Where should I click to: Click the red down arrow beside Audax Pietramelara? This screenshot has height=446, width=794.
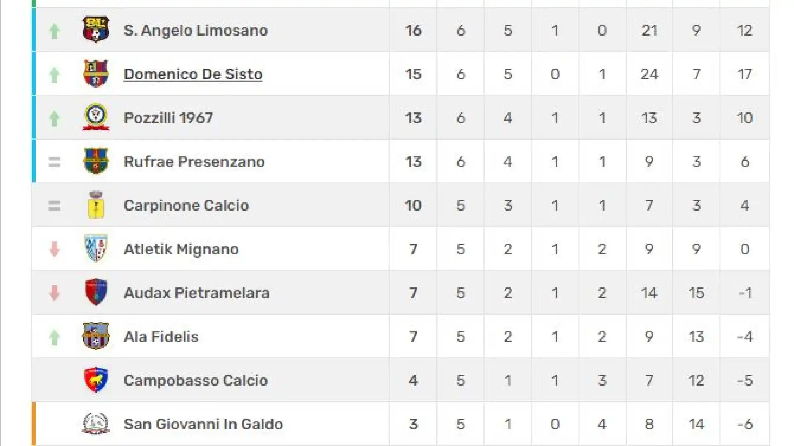54,293
